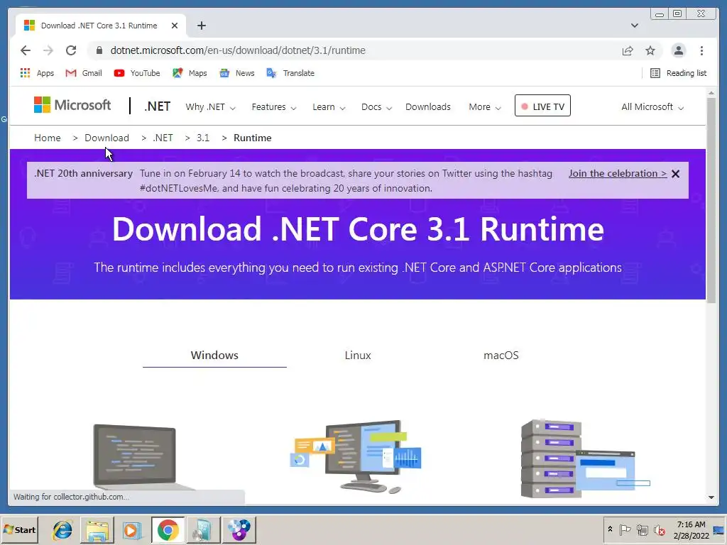The height and width of the screenshot is (545, 727).
Task: Open the Reading list panel
Action: 678,73
